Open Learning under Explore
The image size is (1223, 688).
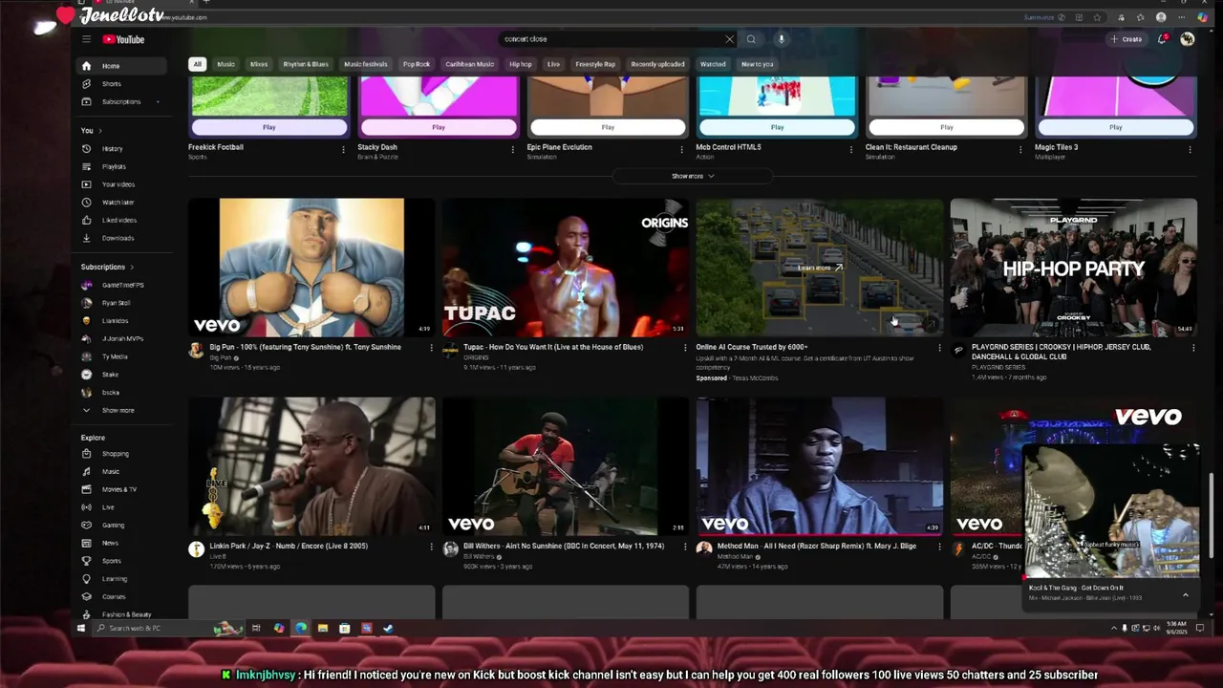[x=114, y=579]
